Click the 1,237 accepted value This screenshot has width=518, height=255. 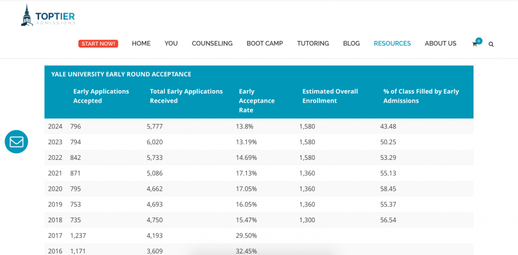click(78, 236)
